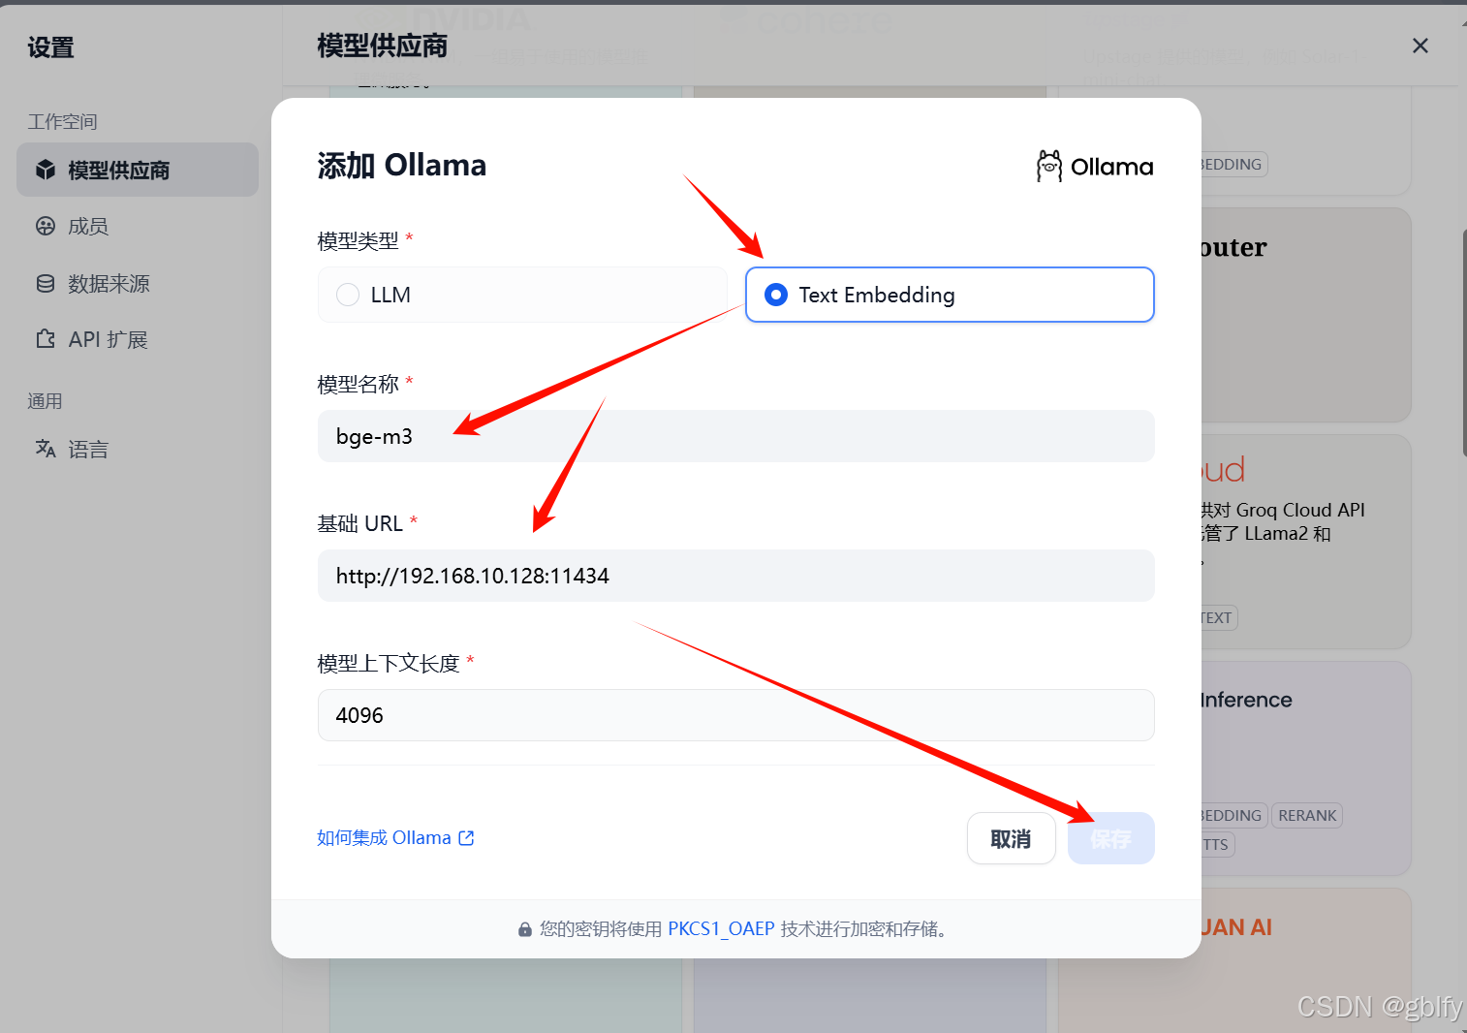Click the 模型上下文长度 label

388,663
